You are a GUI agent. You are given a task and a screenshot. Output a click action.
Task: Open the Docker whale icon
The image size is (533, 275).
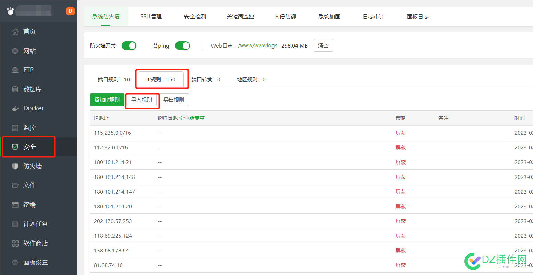pyautogui.click(x=15, y=108)
